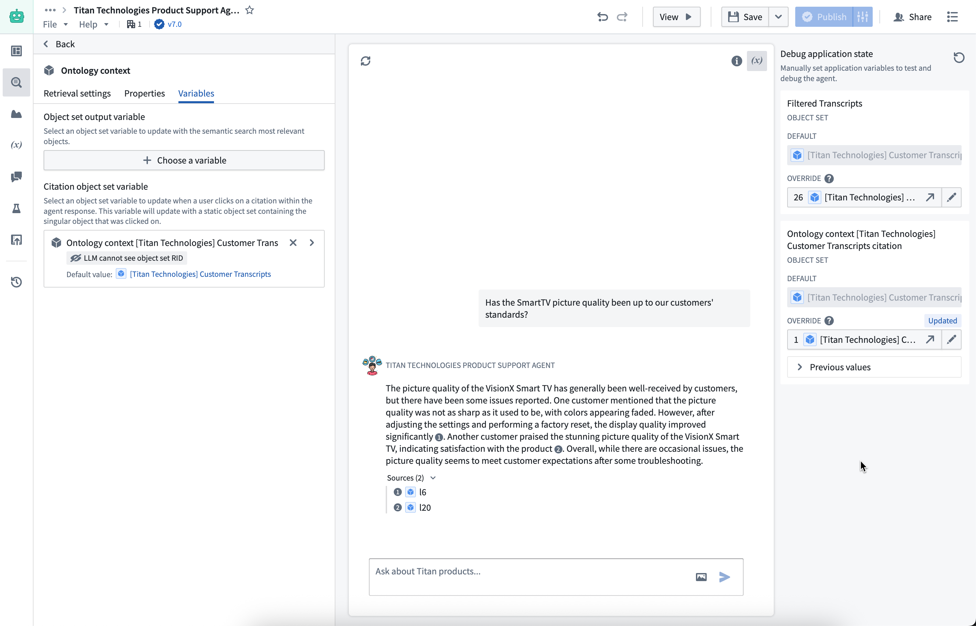Open the publish/export panel icon in the sidebar
The height and width of the screenshot is (626, 976).
16,240
